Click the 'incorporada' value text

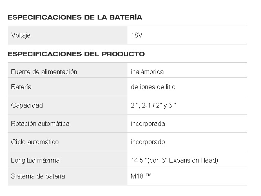[148, 123]
